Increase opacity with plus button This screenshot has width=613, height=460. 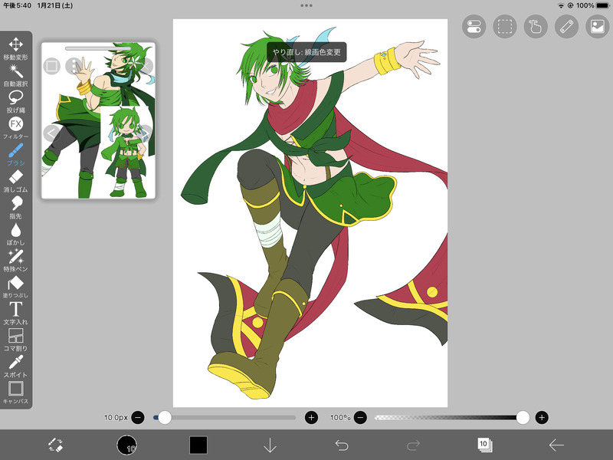pyautogui.click(x=542, y=417)
